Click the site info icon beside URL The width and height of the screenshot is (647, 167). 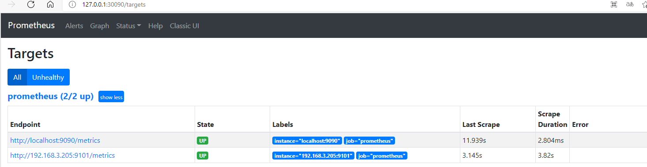point(73,4)
